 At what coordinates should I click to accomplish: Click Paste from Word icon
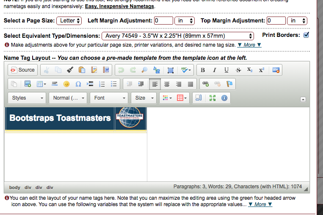(106, 70)
